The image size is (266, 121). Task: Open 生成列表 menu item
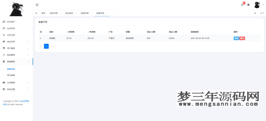16,28
